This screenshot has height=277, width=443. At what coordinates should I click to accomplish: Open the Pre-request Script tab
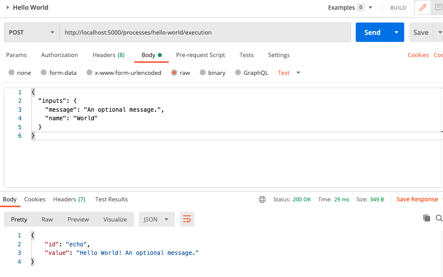[201, 55]
